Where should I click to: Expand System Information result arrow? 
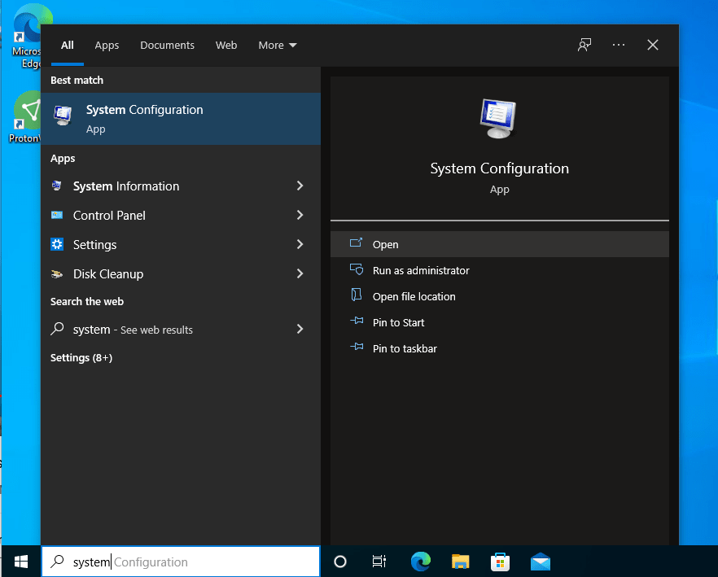300,186
